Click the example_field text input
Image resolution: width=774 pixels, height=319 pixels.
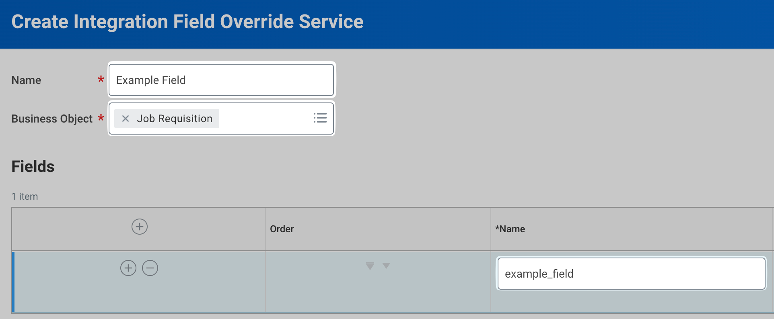coord(631,274)
